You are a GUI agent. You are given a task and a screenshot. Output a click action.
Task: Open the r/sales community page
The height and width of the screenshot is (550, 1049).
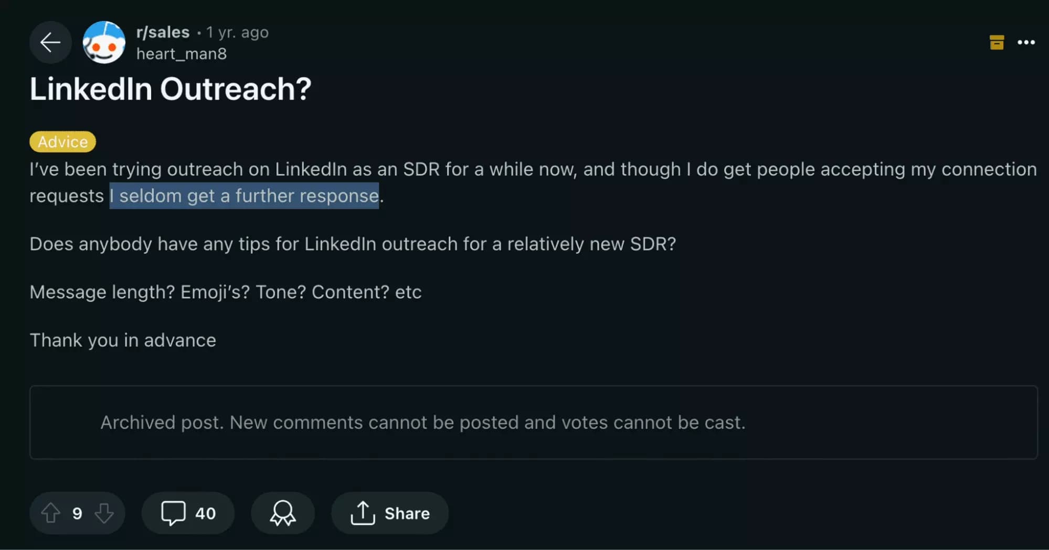tap(162, 32)
